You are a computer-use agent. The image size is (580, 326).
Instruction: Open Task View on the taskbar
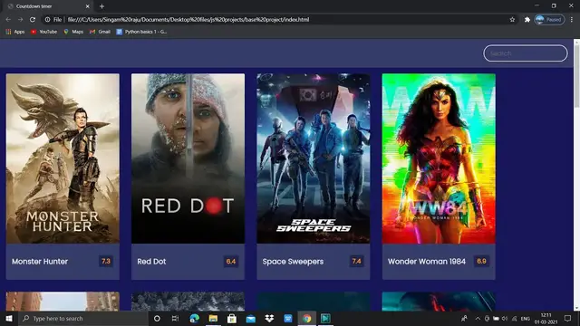click(175, 318)
